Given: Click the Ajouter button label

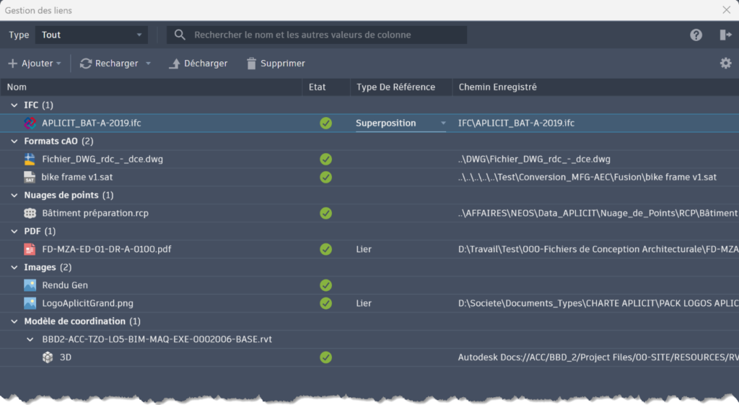Looking at the screenshot, I should (x=38, y=64).
